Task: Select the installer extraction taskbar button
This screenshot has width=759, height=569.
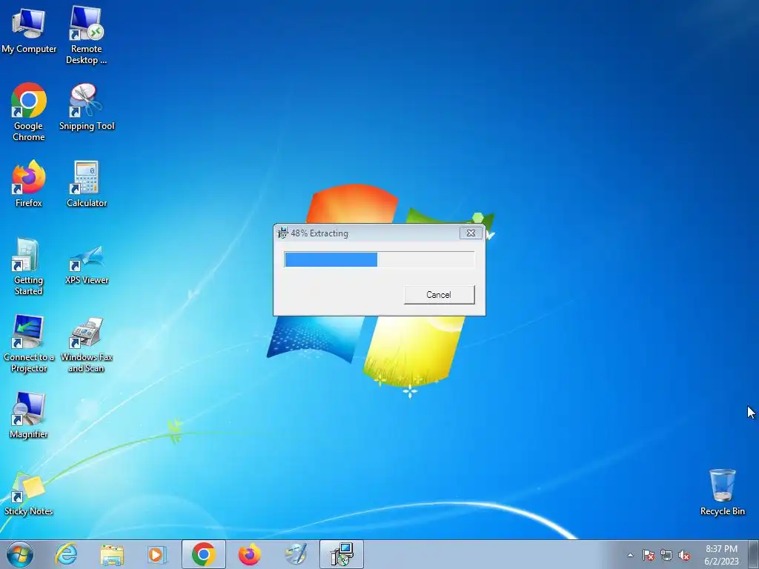Action: click(342, 554)
